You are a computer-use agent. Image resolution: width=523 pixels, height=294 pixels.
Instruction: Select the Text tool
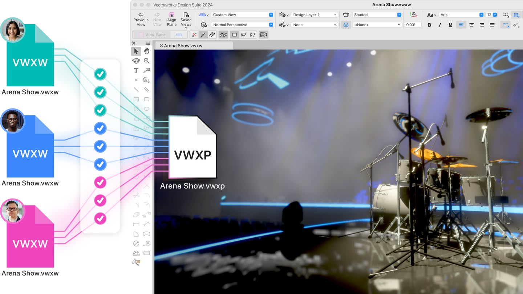pyautogui.click(x=136, y=70)
